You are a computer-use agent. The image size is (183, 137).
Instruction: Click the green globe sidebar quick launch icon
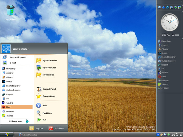coord(175,7)
